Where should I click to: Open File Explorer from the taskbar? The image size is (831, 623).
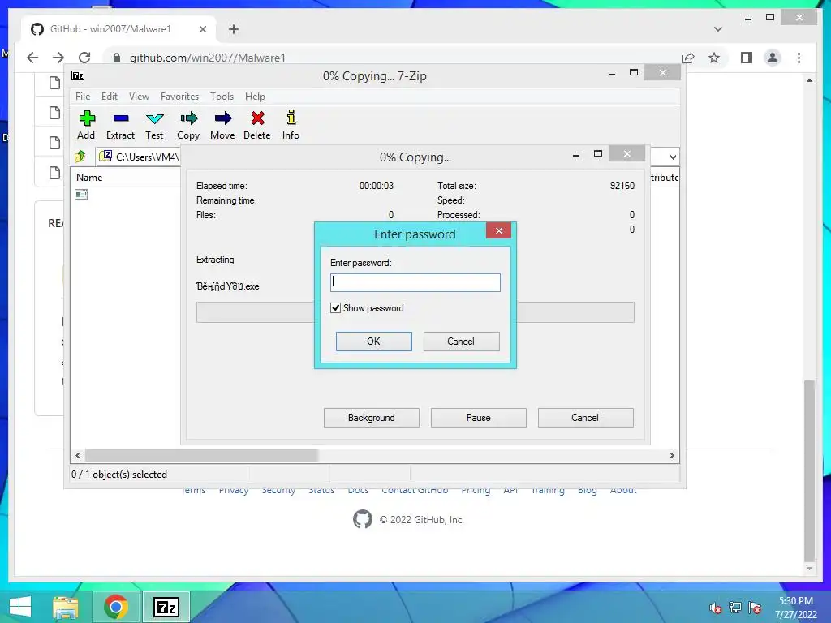pyautogui.click(x=66, y=607)
